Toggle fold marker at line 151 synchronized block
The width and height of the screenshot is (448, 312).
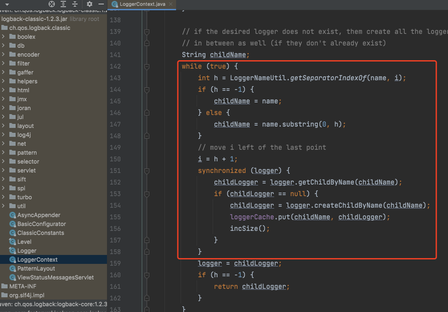coord(147,171)
